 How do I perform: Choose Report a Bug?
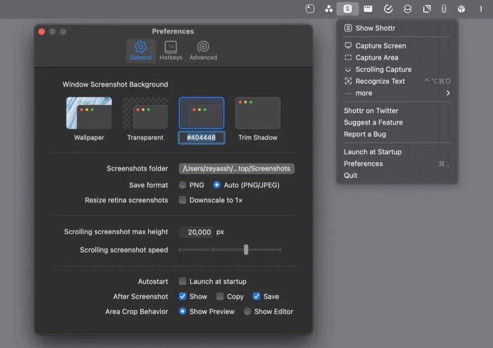click(x=397, y=134)
